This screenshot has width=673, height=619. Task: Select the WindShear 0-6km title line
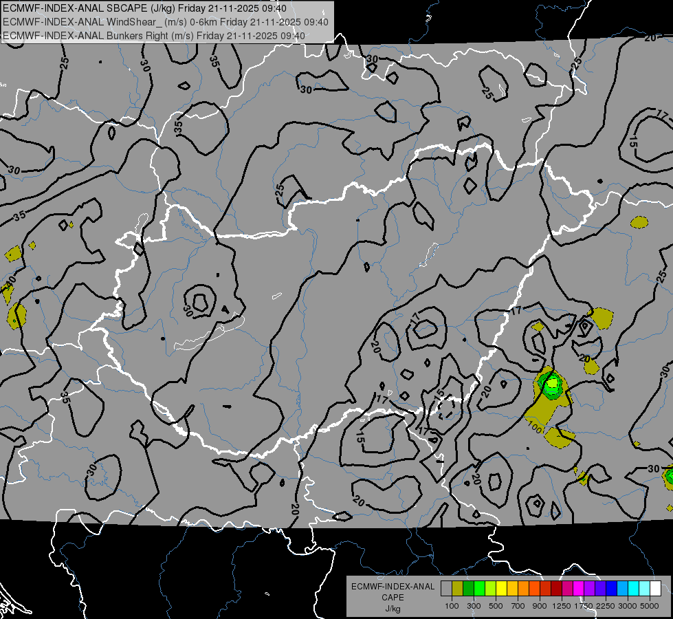[165, 22]
